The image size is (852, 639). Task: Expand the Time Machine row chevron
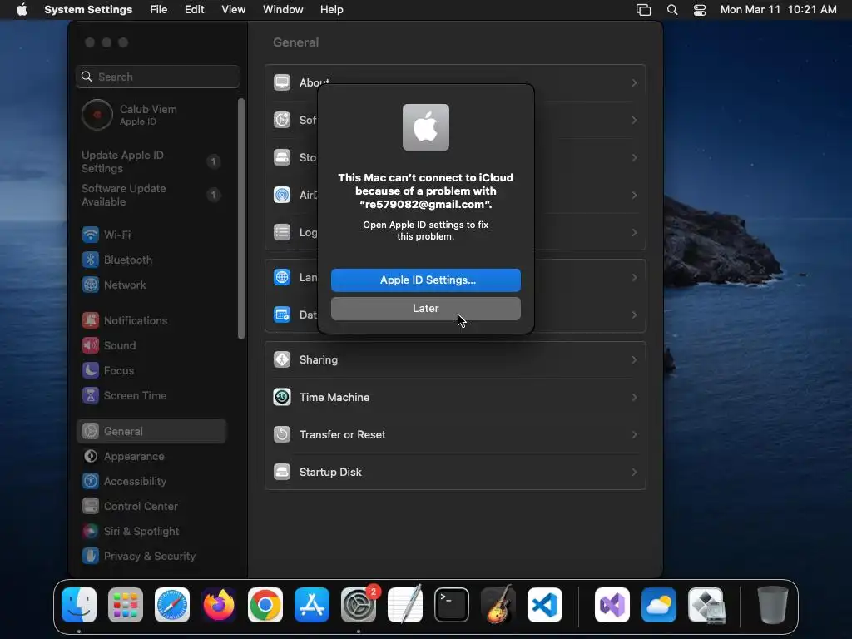[x=634, y=397]
